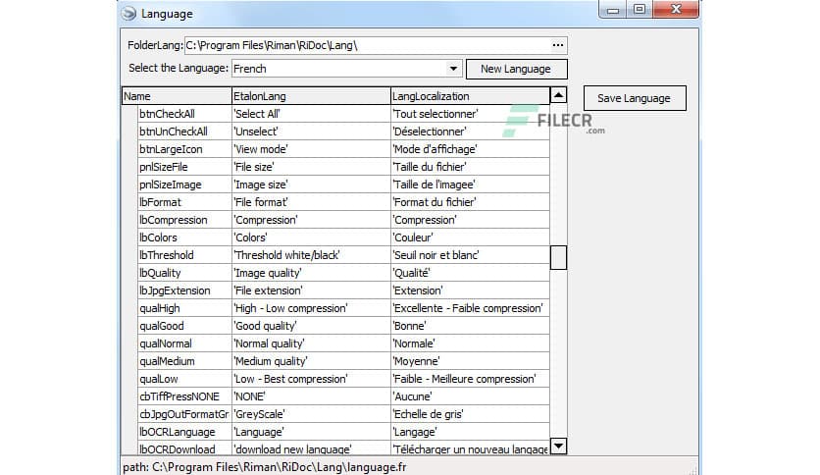Click the vertical scrollbar thumb
This screenshot has height=475, width=820.
pos(558,257)
